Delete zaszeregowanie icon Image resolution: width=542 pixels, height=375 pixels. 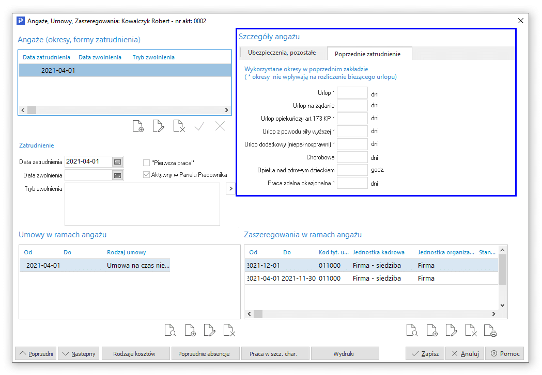[471, 330]
